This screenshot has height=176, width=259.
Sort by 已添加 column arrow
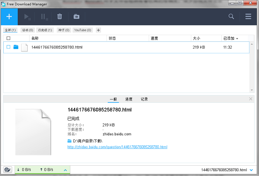237,38
